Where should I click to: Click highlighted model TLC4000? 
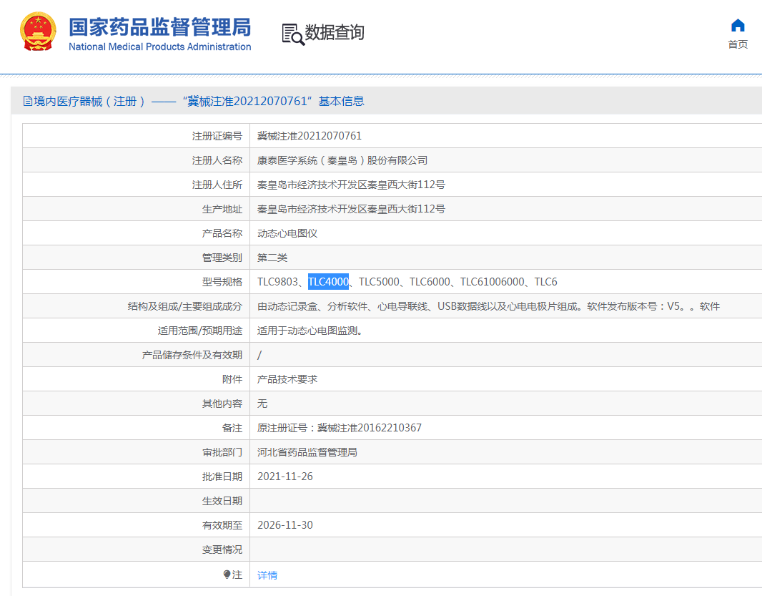coord(329,282)
